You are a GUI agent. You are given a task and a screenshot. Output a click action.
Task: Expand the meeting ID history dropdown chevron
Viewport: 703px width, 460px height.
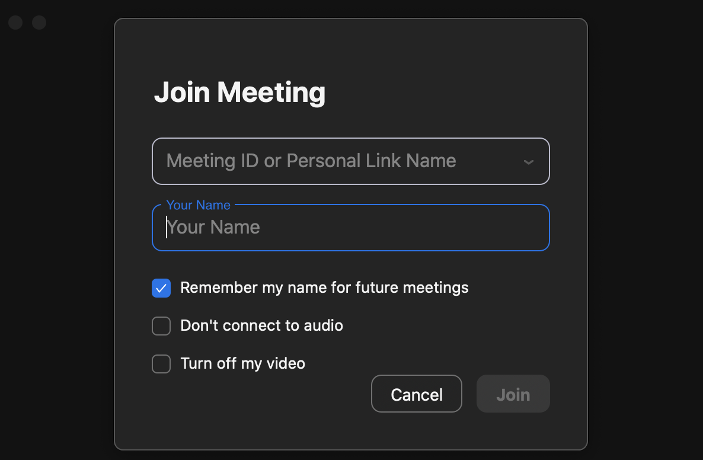[x=529, y=162]
